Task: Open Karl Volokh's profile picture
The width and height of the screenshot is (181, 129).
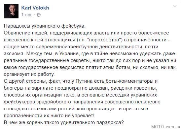Action: 11,11
